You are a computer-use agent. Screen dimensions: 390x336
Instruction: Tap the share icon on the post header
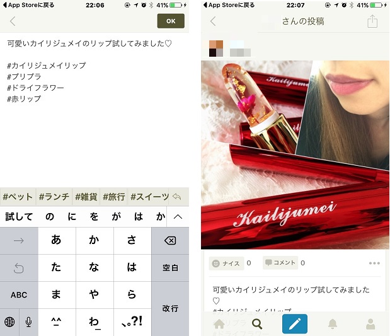point(372,21)
